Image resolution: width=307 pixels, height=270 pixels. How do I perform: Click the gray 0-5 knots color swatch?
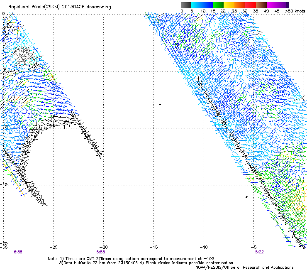(186, 5)
